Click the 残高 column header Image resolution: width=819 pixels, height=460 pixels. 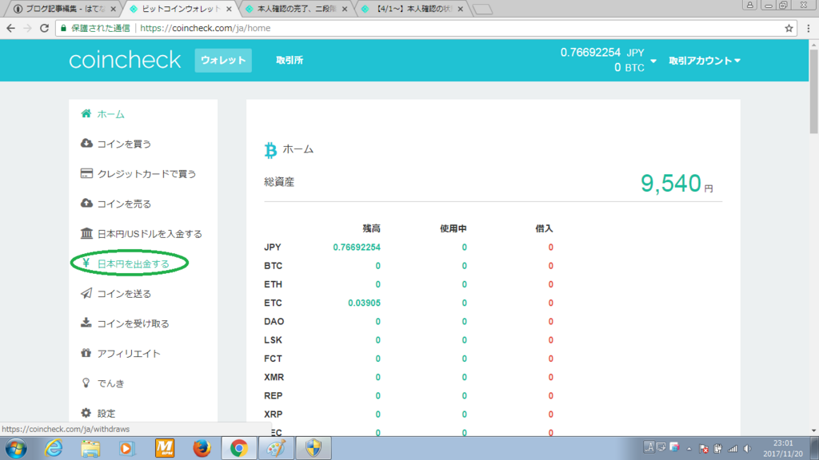point(371,228)
